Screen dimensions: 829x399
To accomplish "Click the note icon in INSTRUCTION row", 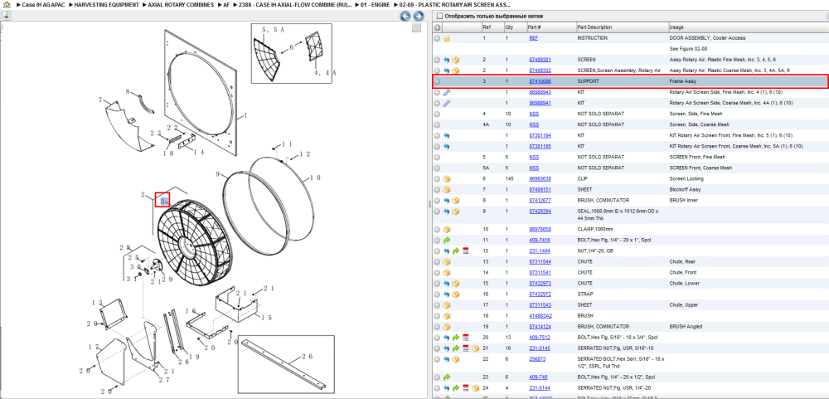I will (x=447, y=38).
